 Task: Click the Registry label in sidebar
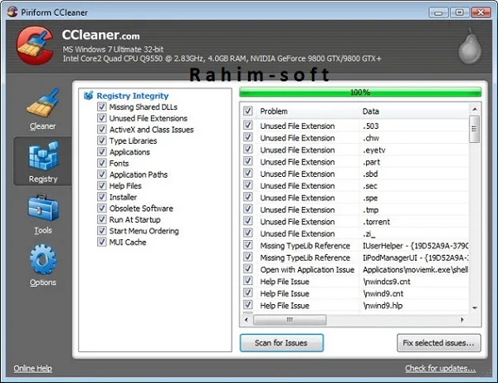[43, 179]
